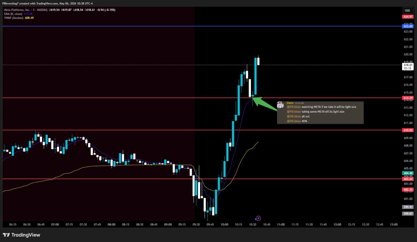Click the green 604.40 price label

(x=408, y=173)
